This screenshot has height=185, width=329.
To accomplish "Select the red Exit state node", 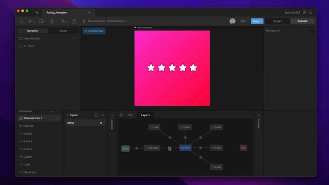I will tap(243, 148).
